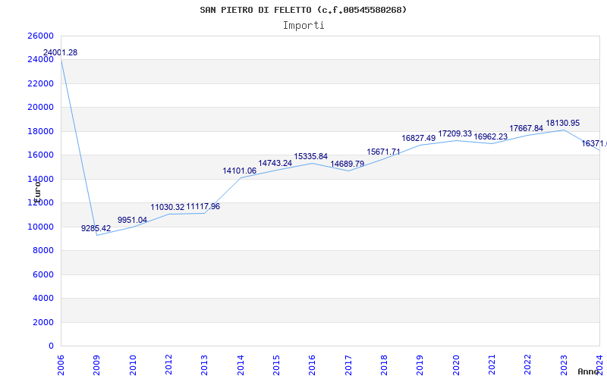Click the 16827.49 data label

pos(419,139)
